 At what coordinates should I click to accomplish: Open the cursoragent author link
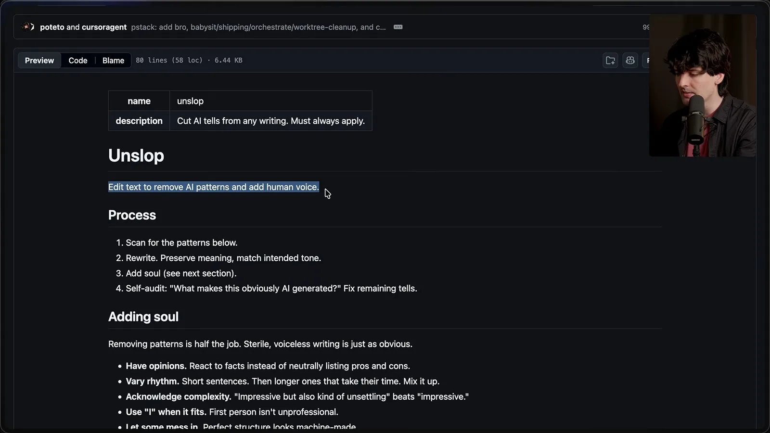point(104,27)
